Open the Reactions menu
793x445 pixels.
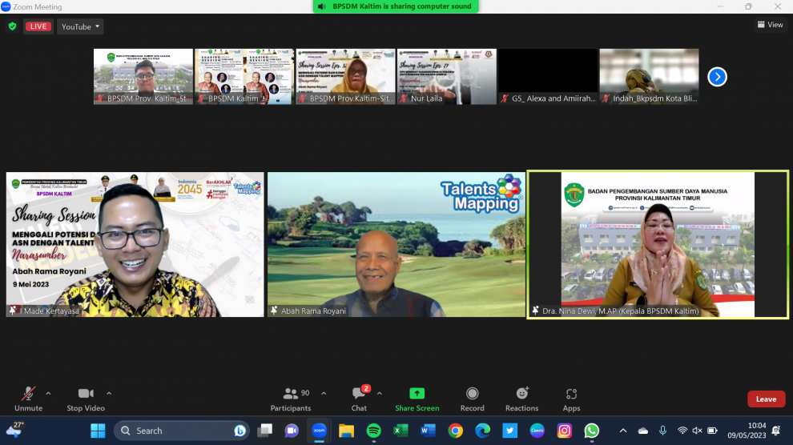(x=521, y=398)
